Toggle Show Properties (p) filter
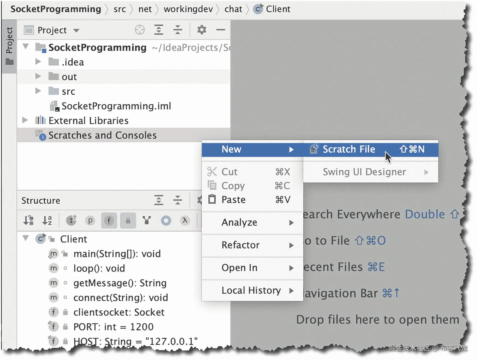Image resolution: width=477 pixels, height=361 pixels. pyautogui.click(x=90, y=221)
